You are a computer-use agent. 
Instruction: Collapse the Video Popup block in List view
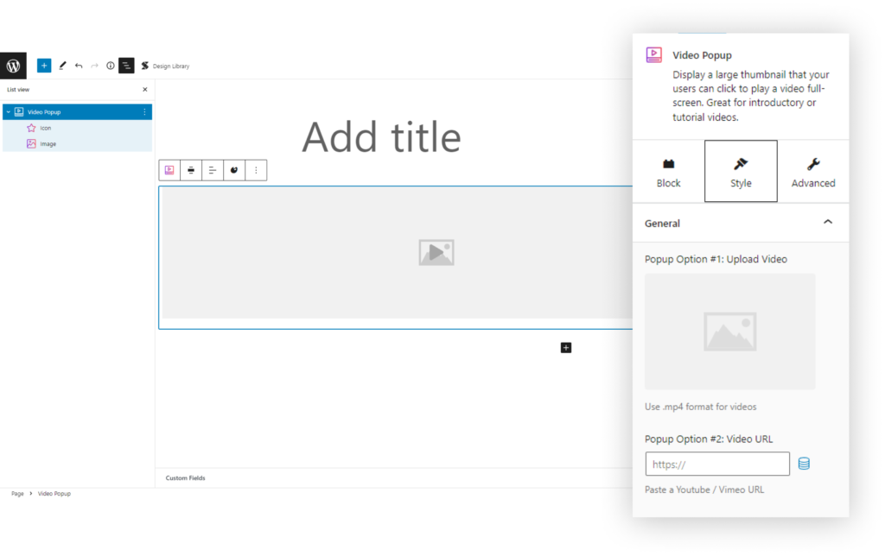point(9,111)
